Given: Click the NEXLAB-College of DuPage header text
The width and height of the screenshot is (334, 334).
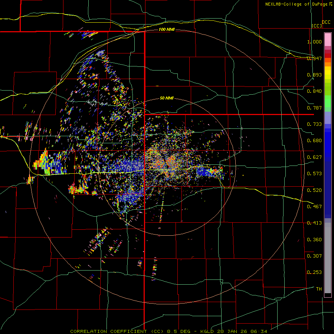Looking at the screenshot, I should pos(297,4).
